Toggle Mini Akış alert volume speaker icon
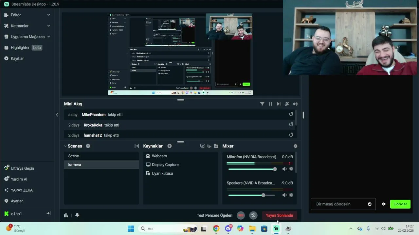Screen dimensions: 419x235 pyautogui.click(x=295, y=104)
